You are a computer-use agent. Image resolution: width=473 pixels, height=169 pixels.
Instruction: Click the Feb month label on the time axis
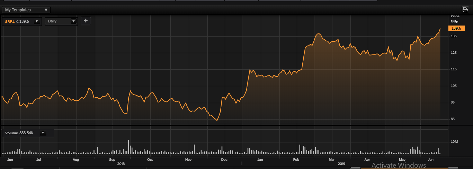click(x=296, y=160)
